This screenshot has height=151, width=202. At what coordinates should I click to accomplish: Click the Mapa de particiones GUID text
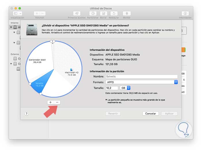coord(121,60)
